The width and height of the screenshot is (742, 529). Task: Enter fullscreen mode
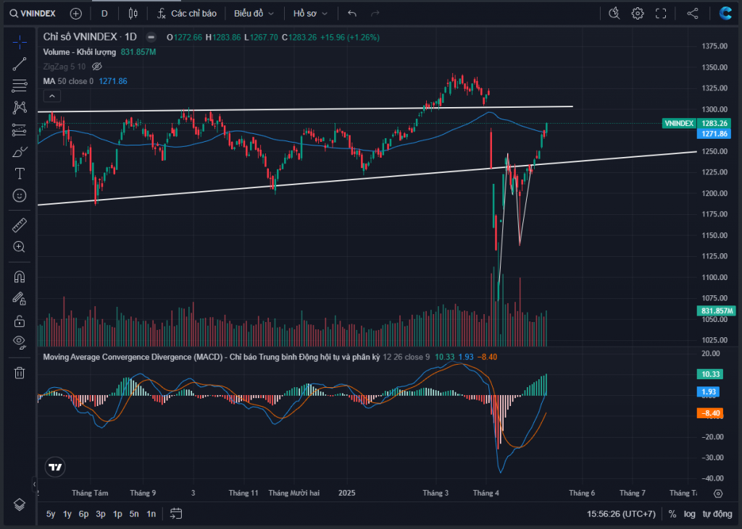[661, 14]
